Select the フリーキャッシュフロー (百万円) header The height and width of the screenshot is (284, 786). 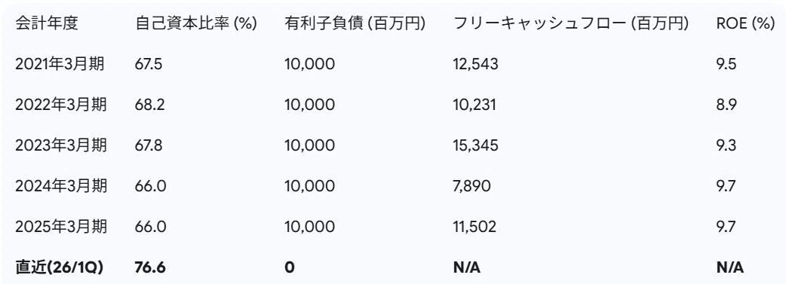571,23
